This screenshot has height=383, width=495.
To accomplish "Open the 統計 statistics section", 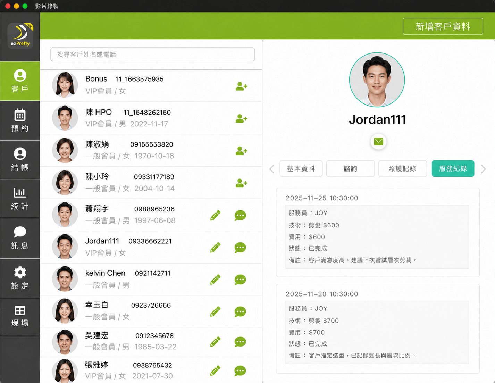I will click(x=20, y=199).
